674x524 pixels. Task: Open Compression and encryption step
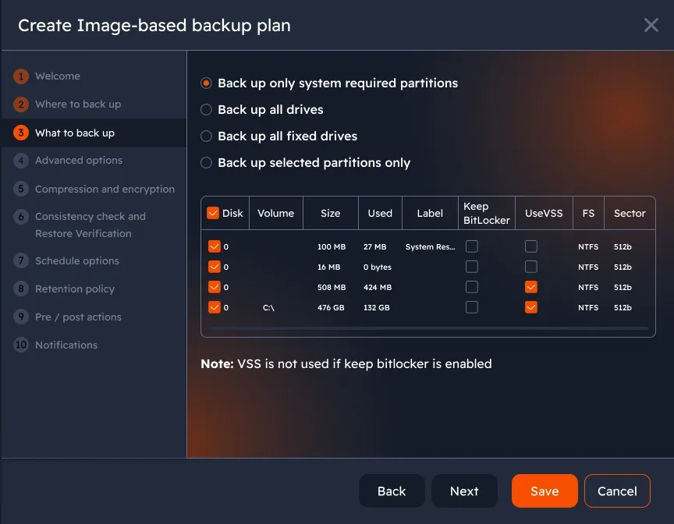(105, 189)
